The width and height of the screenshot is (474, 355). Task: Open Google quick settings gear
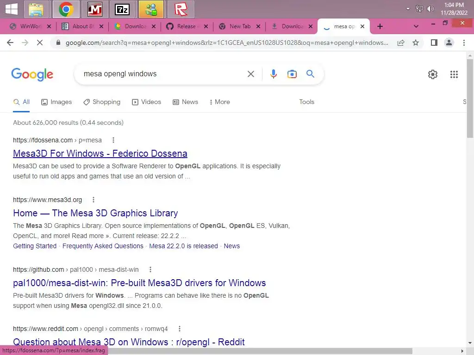click(x=433, y=74)
